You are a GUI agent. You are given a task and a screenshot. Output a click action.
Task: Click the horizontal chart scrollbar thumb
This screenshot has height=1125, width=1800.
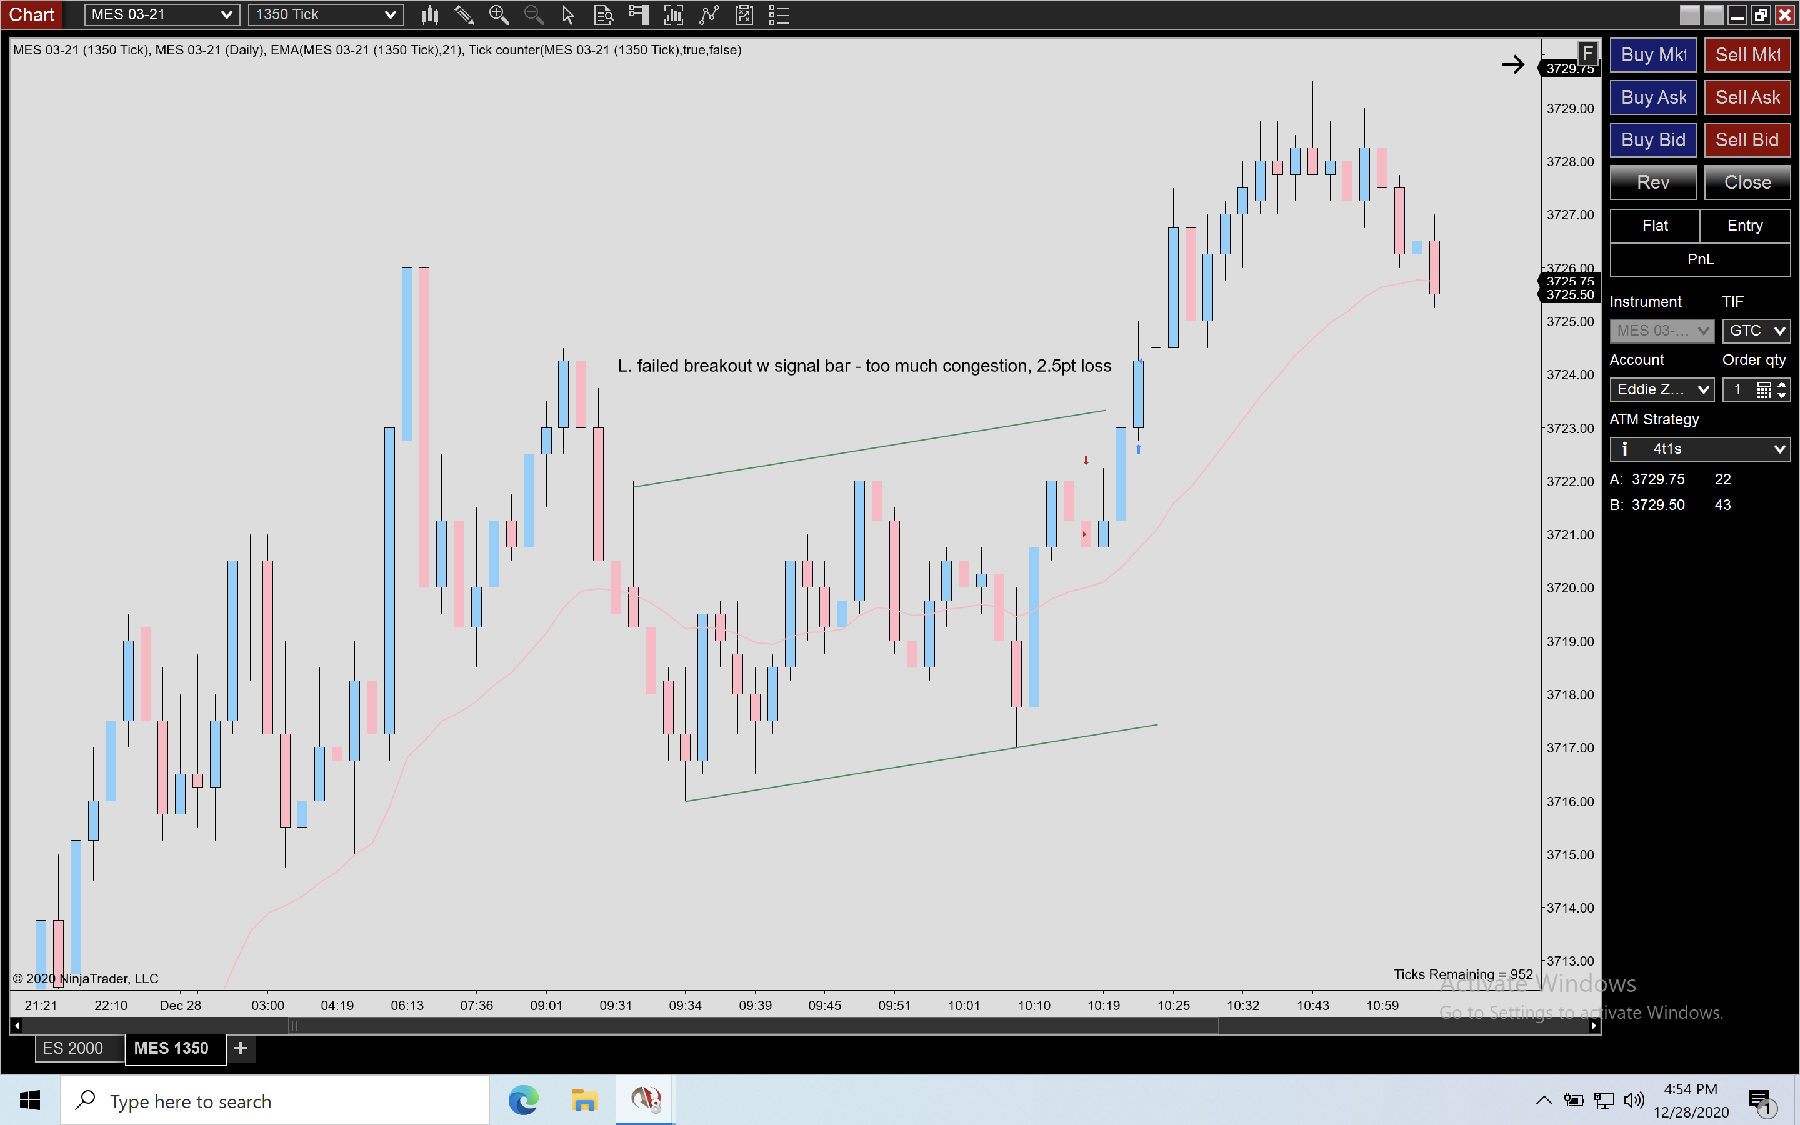pyautogui.click(x=752, y=1026)
